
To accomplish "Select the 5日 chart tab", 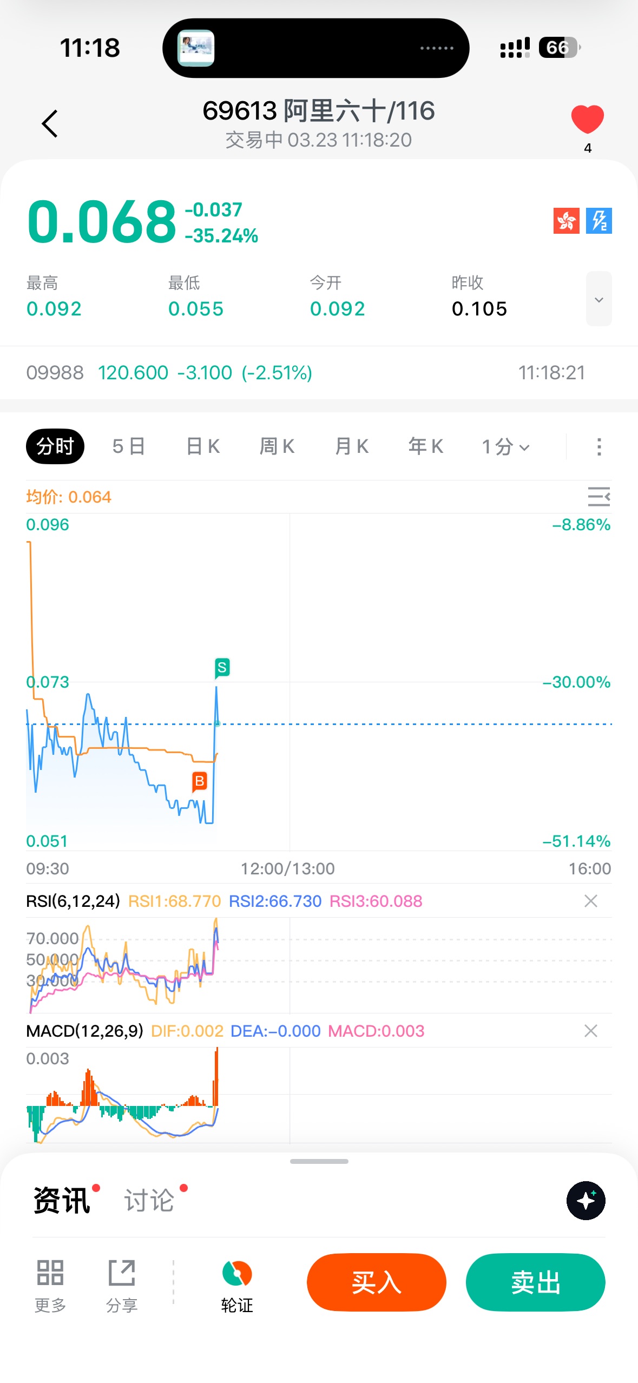I will point(129,447).
